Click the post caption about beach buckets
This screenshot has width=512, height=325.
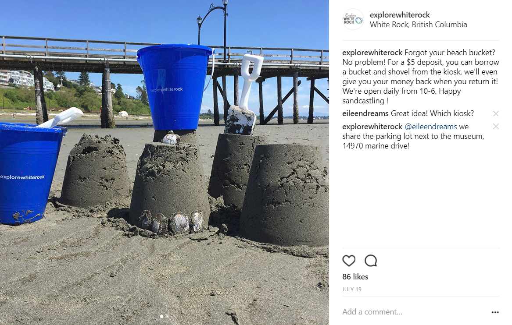(421, 77)
